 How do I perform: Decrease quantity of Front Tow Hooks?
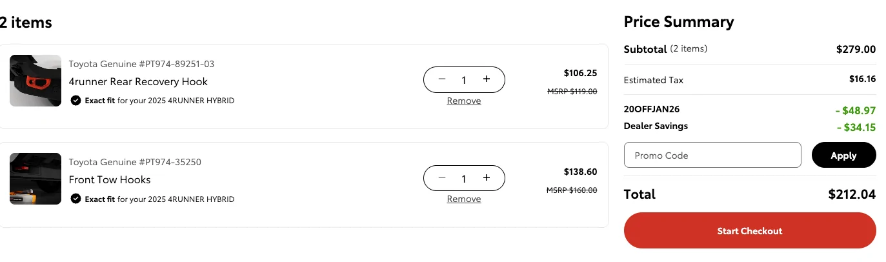click(442, 178)
